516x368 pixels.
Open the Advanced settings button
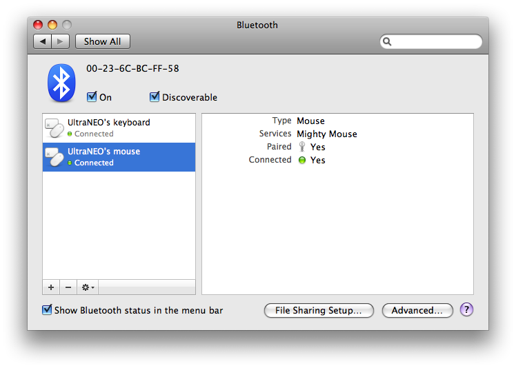click(417, 310)
